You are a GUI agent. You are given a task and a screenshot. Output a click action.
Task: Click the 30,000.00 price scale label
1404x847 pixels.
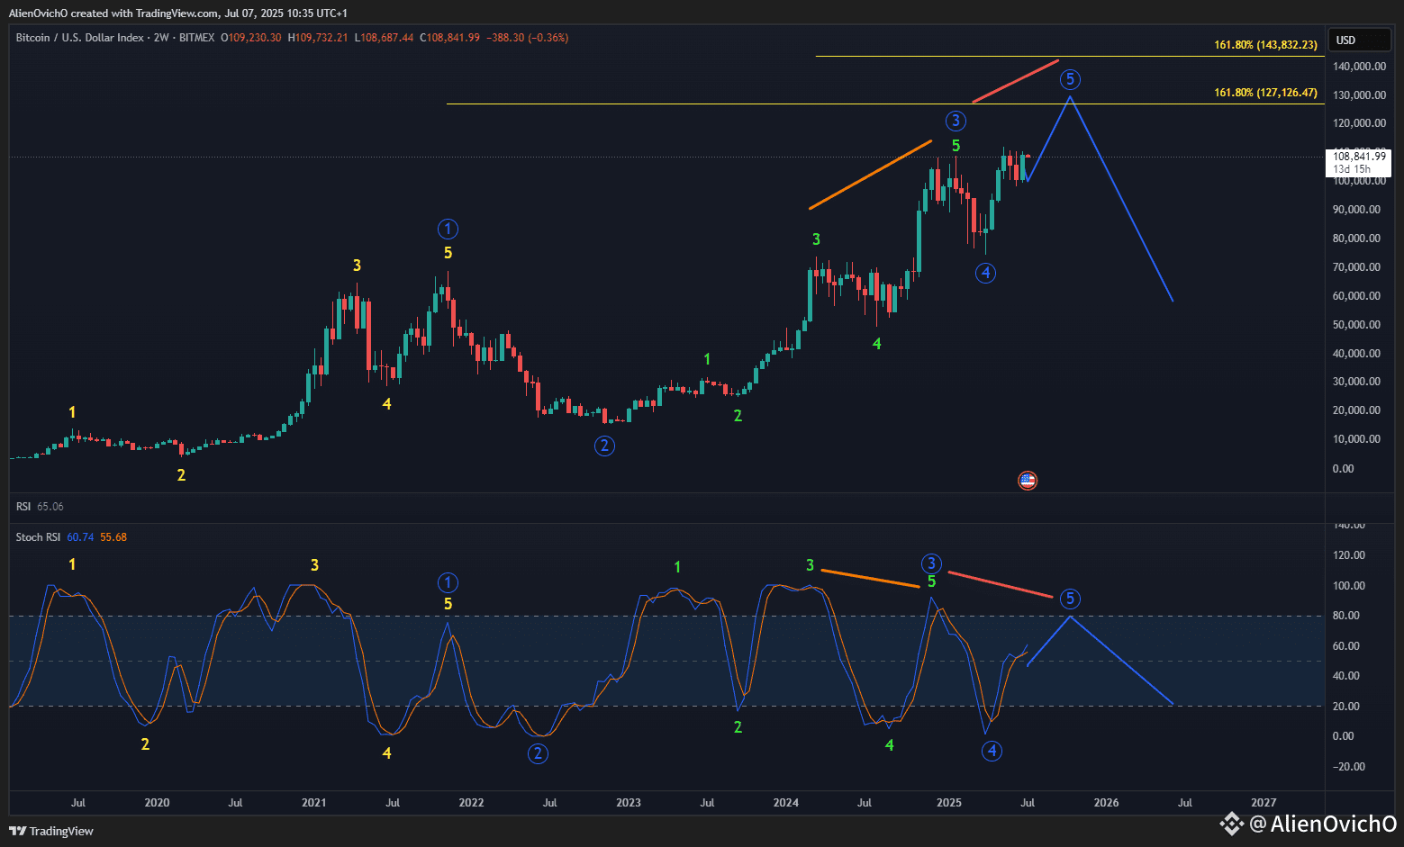click(x=1356, y=382)
